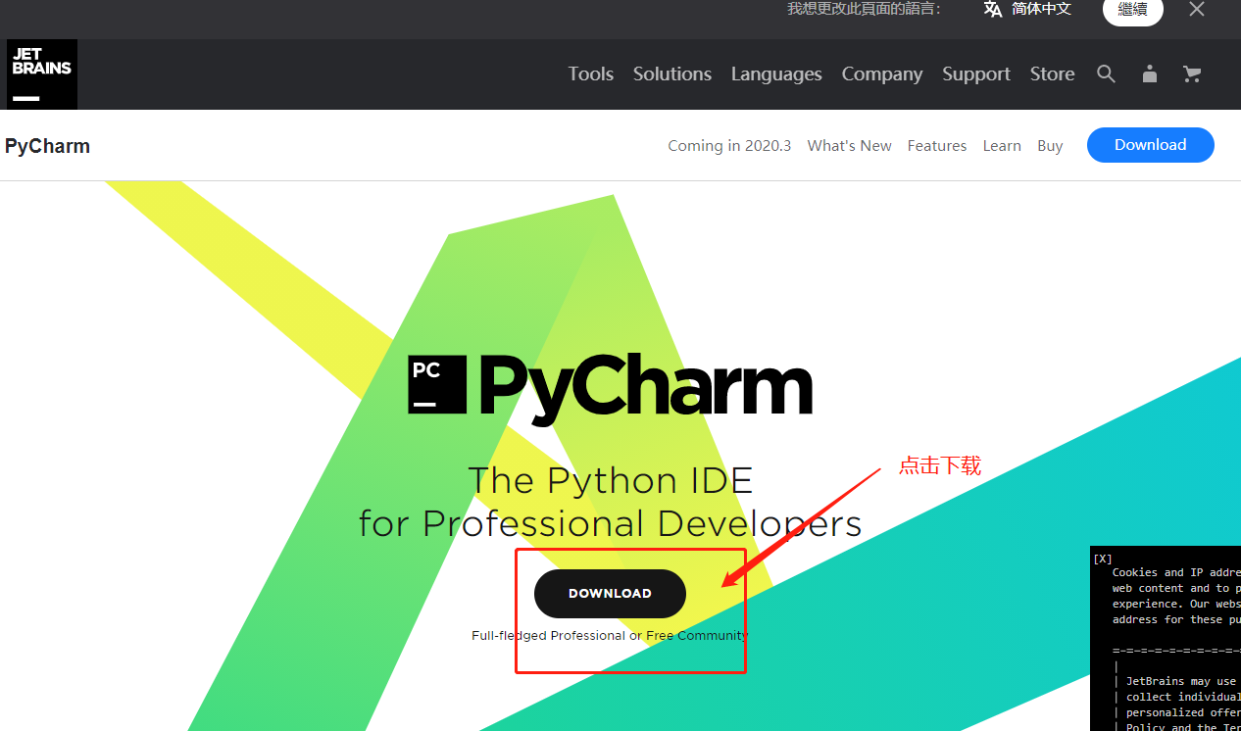Image resolution: width=1241 pixels, height=731 pixels.
Task: Open the Buy page
Action: [1050, 146]
